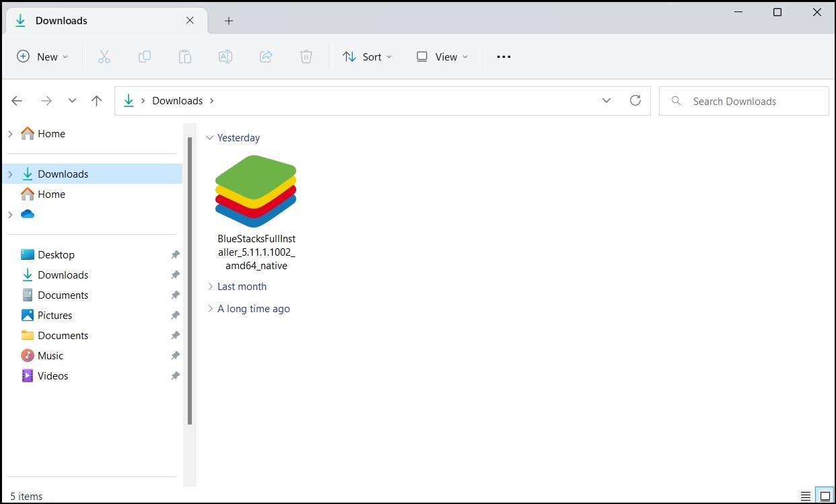Click the New button

(x=42, y=57)
